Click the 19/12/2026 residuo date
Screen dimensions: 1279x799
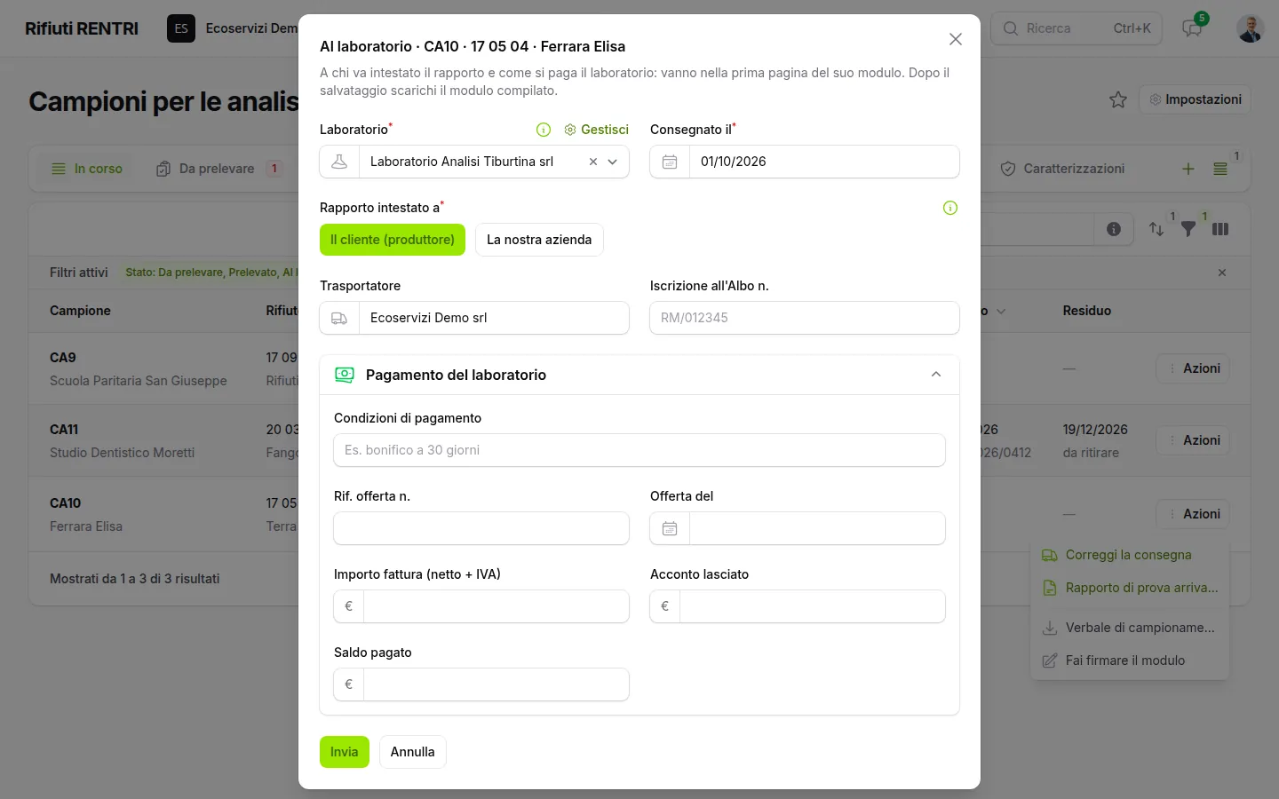pos(1095,430)
